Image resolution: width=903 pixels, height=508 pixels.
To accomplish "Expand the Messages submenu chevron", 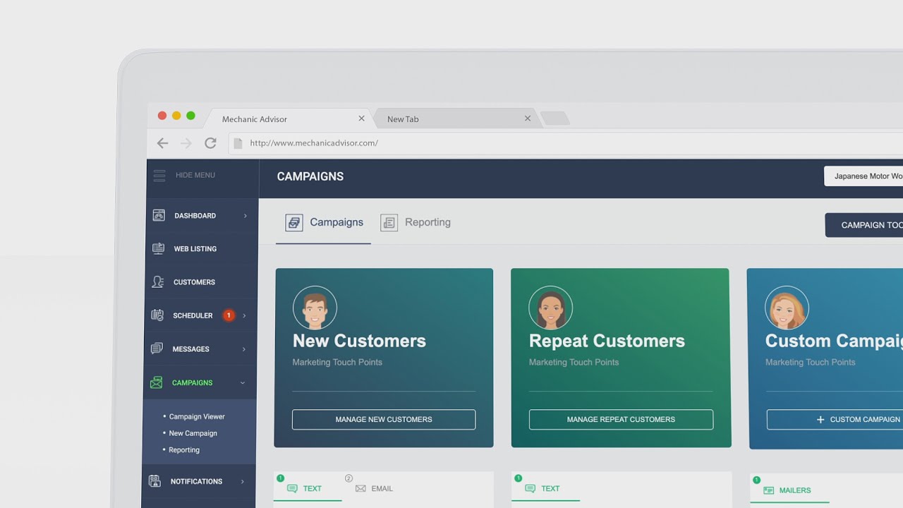I will 244,349.
